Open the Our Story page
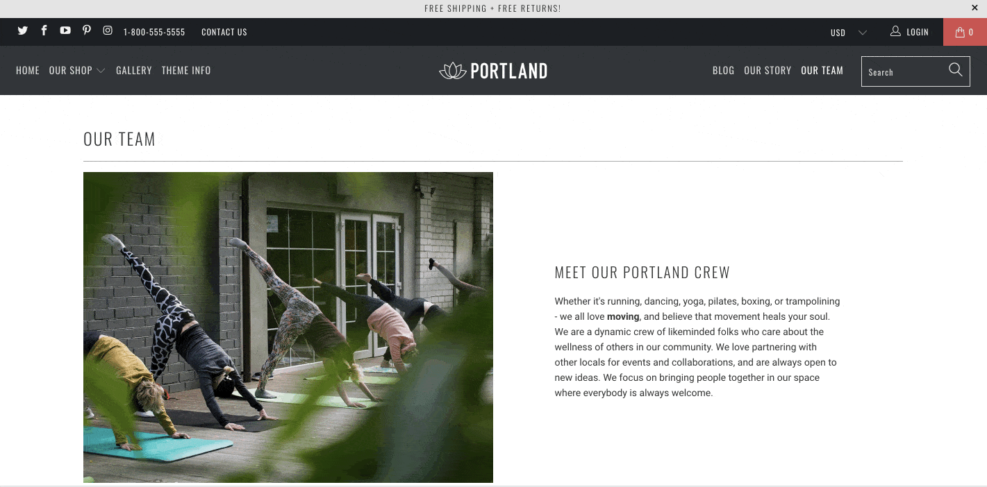This screenshot has width=987, height=487. click(x=768, y=70)
